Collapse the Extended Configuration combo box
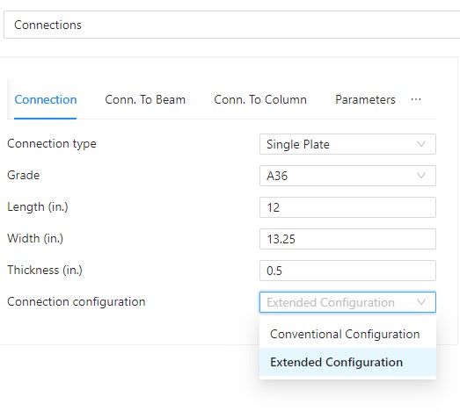This screenshot has width=460, height=412. (x=347, y=302)
